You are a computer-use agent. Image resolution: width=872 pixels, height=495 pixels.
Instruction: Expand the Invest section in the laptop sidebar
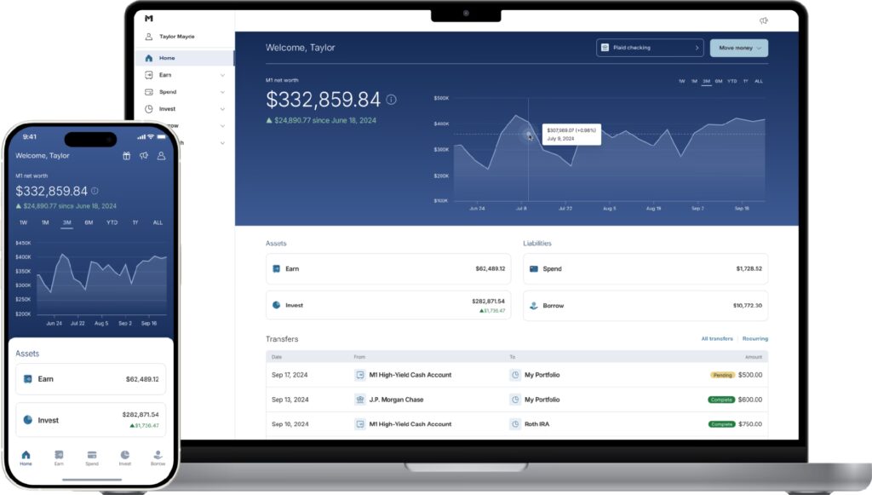[x=222, y=109]
